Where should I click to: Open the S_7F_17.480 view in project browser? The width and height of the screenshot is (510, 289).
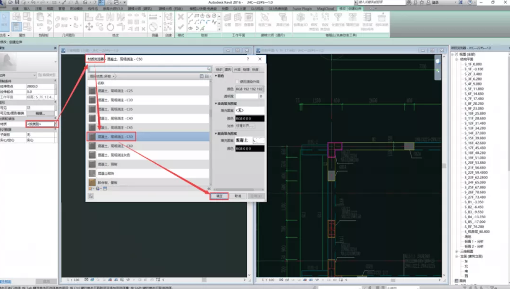(473, 99)
